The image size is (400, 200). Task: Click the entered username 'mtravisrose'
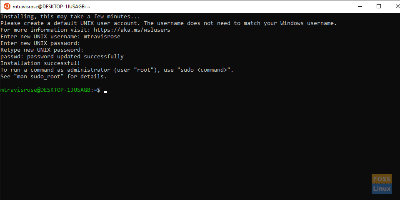point(102,37)
